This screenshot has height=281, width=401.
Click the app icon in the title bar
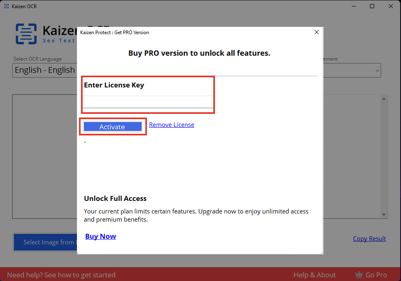click(x=6, y=7)
